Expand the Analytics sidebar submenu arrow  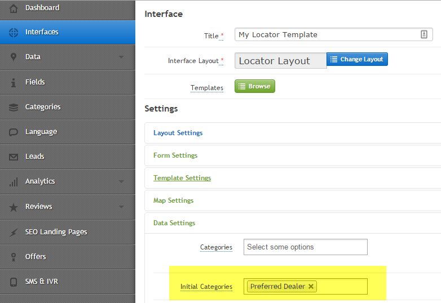(x=121, y=181)
